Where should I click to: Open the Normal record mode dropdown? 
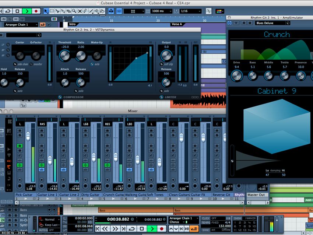[x=50, y=220]
